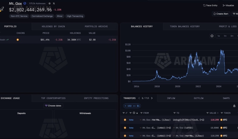The height and width of the screenshot is (139, 238).
Task: Click the 570.5k Addresses pill
Action: point(37,3)
